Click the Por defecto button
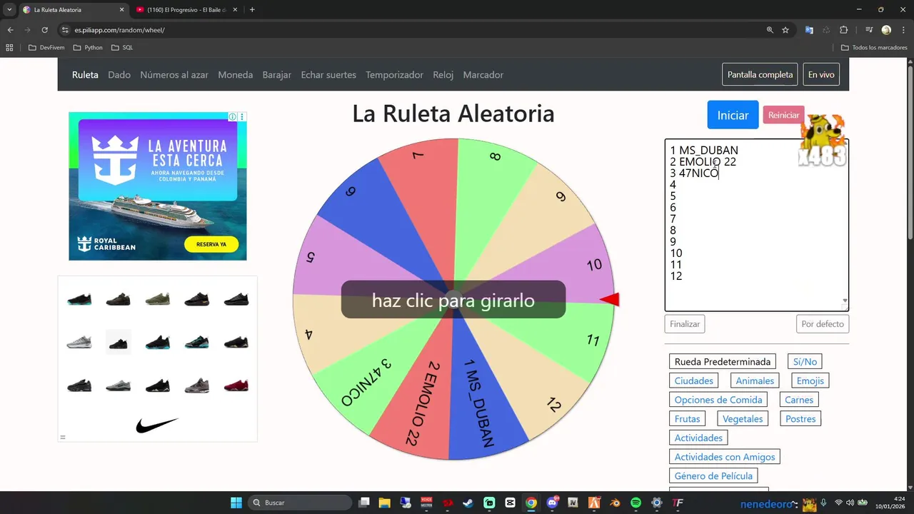This screenshot has height=514, width=914. pyautogui.click(x=823, y=324)
